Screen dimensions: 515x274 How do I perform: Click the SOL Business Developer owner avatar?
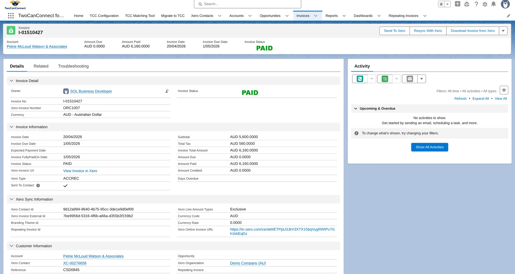[66, 91]
